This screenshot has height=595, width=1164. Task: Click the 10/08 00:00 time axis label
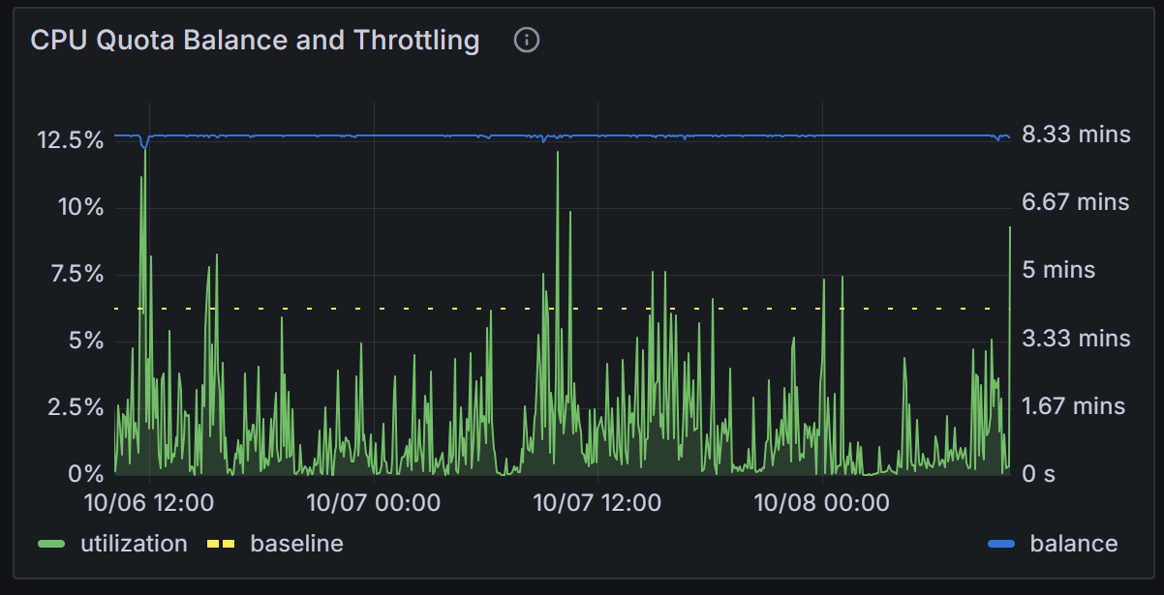pos(821,503)
